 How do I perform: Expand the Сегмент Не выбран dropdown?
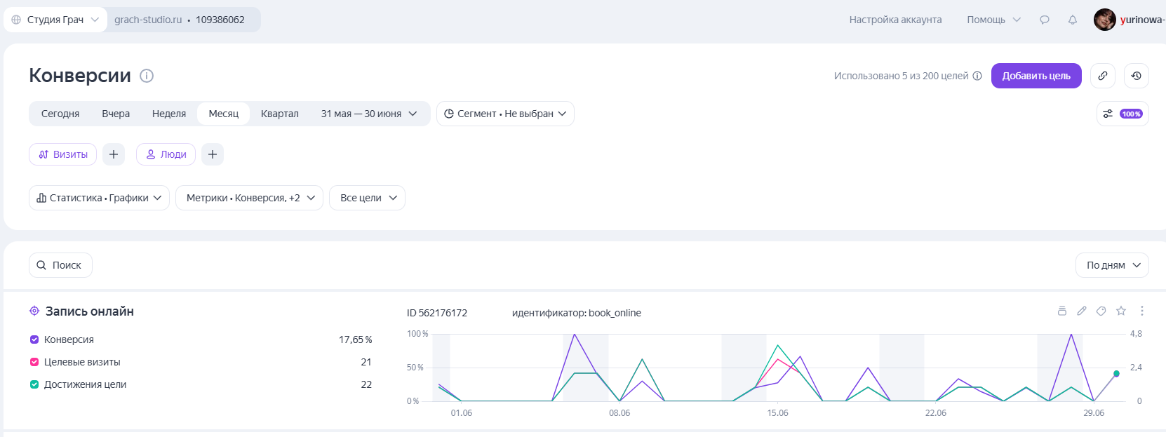[505, 114]
